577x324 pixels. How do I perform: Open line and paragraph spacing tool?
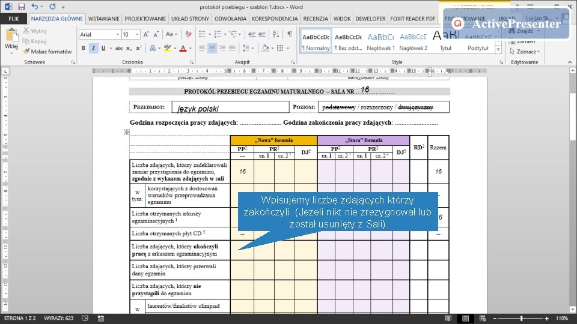click(246, 48)
